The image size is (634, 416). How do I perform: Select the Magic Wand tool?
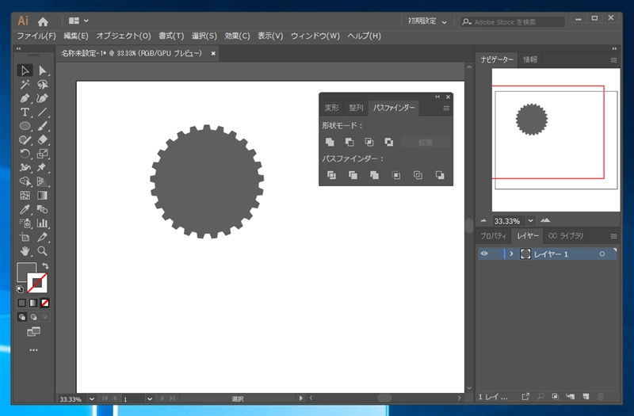(25, 85)
